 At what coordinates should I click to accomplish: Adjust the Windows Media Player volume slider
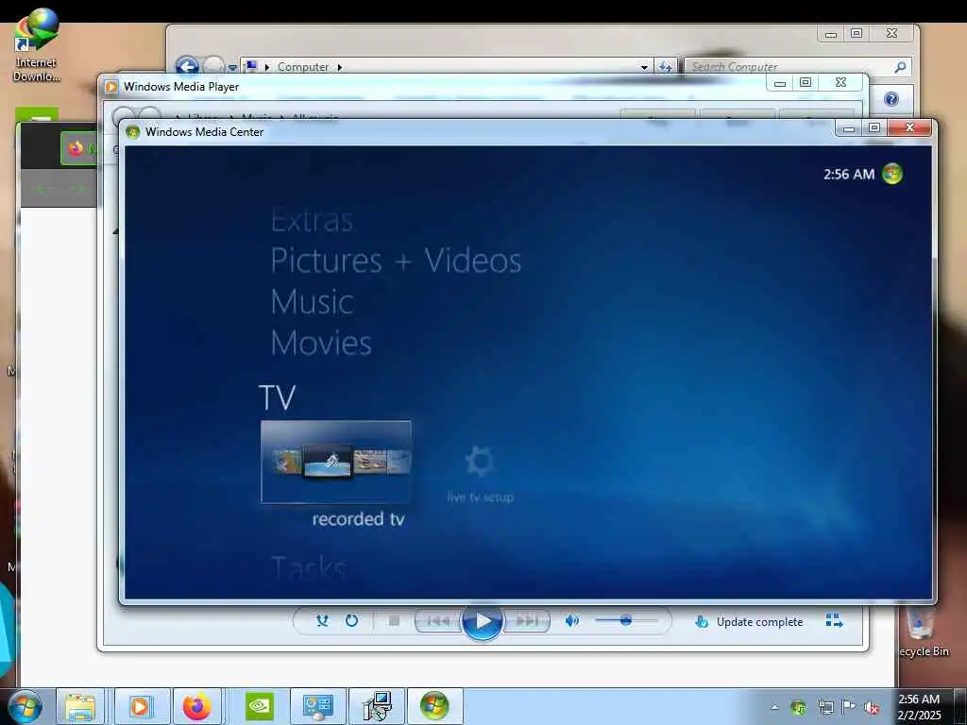pyautogui.click(x=625, y=621)
